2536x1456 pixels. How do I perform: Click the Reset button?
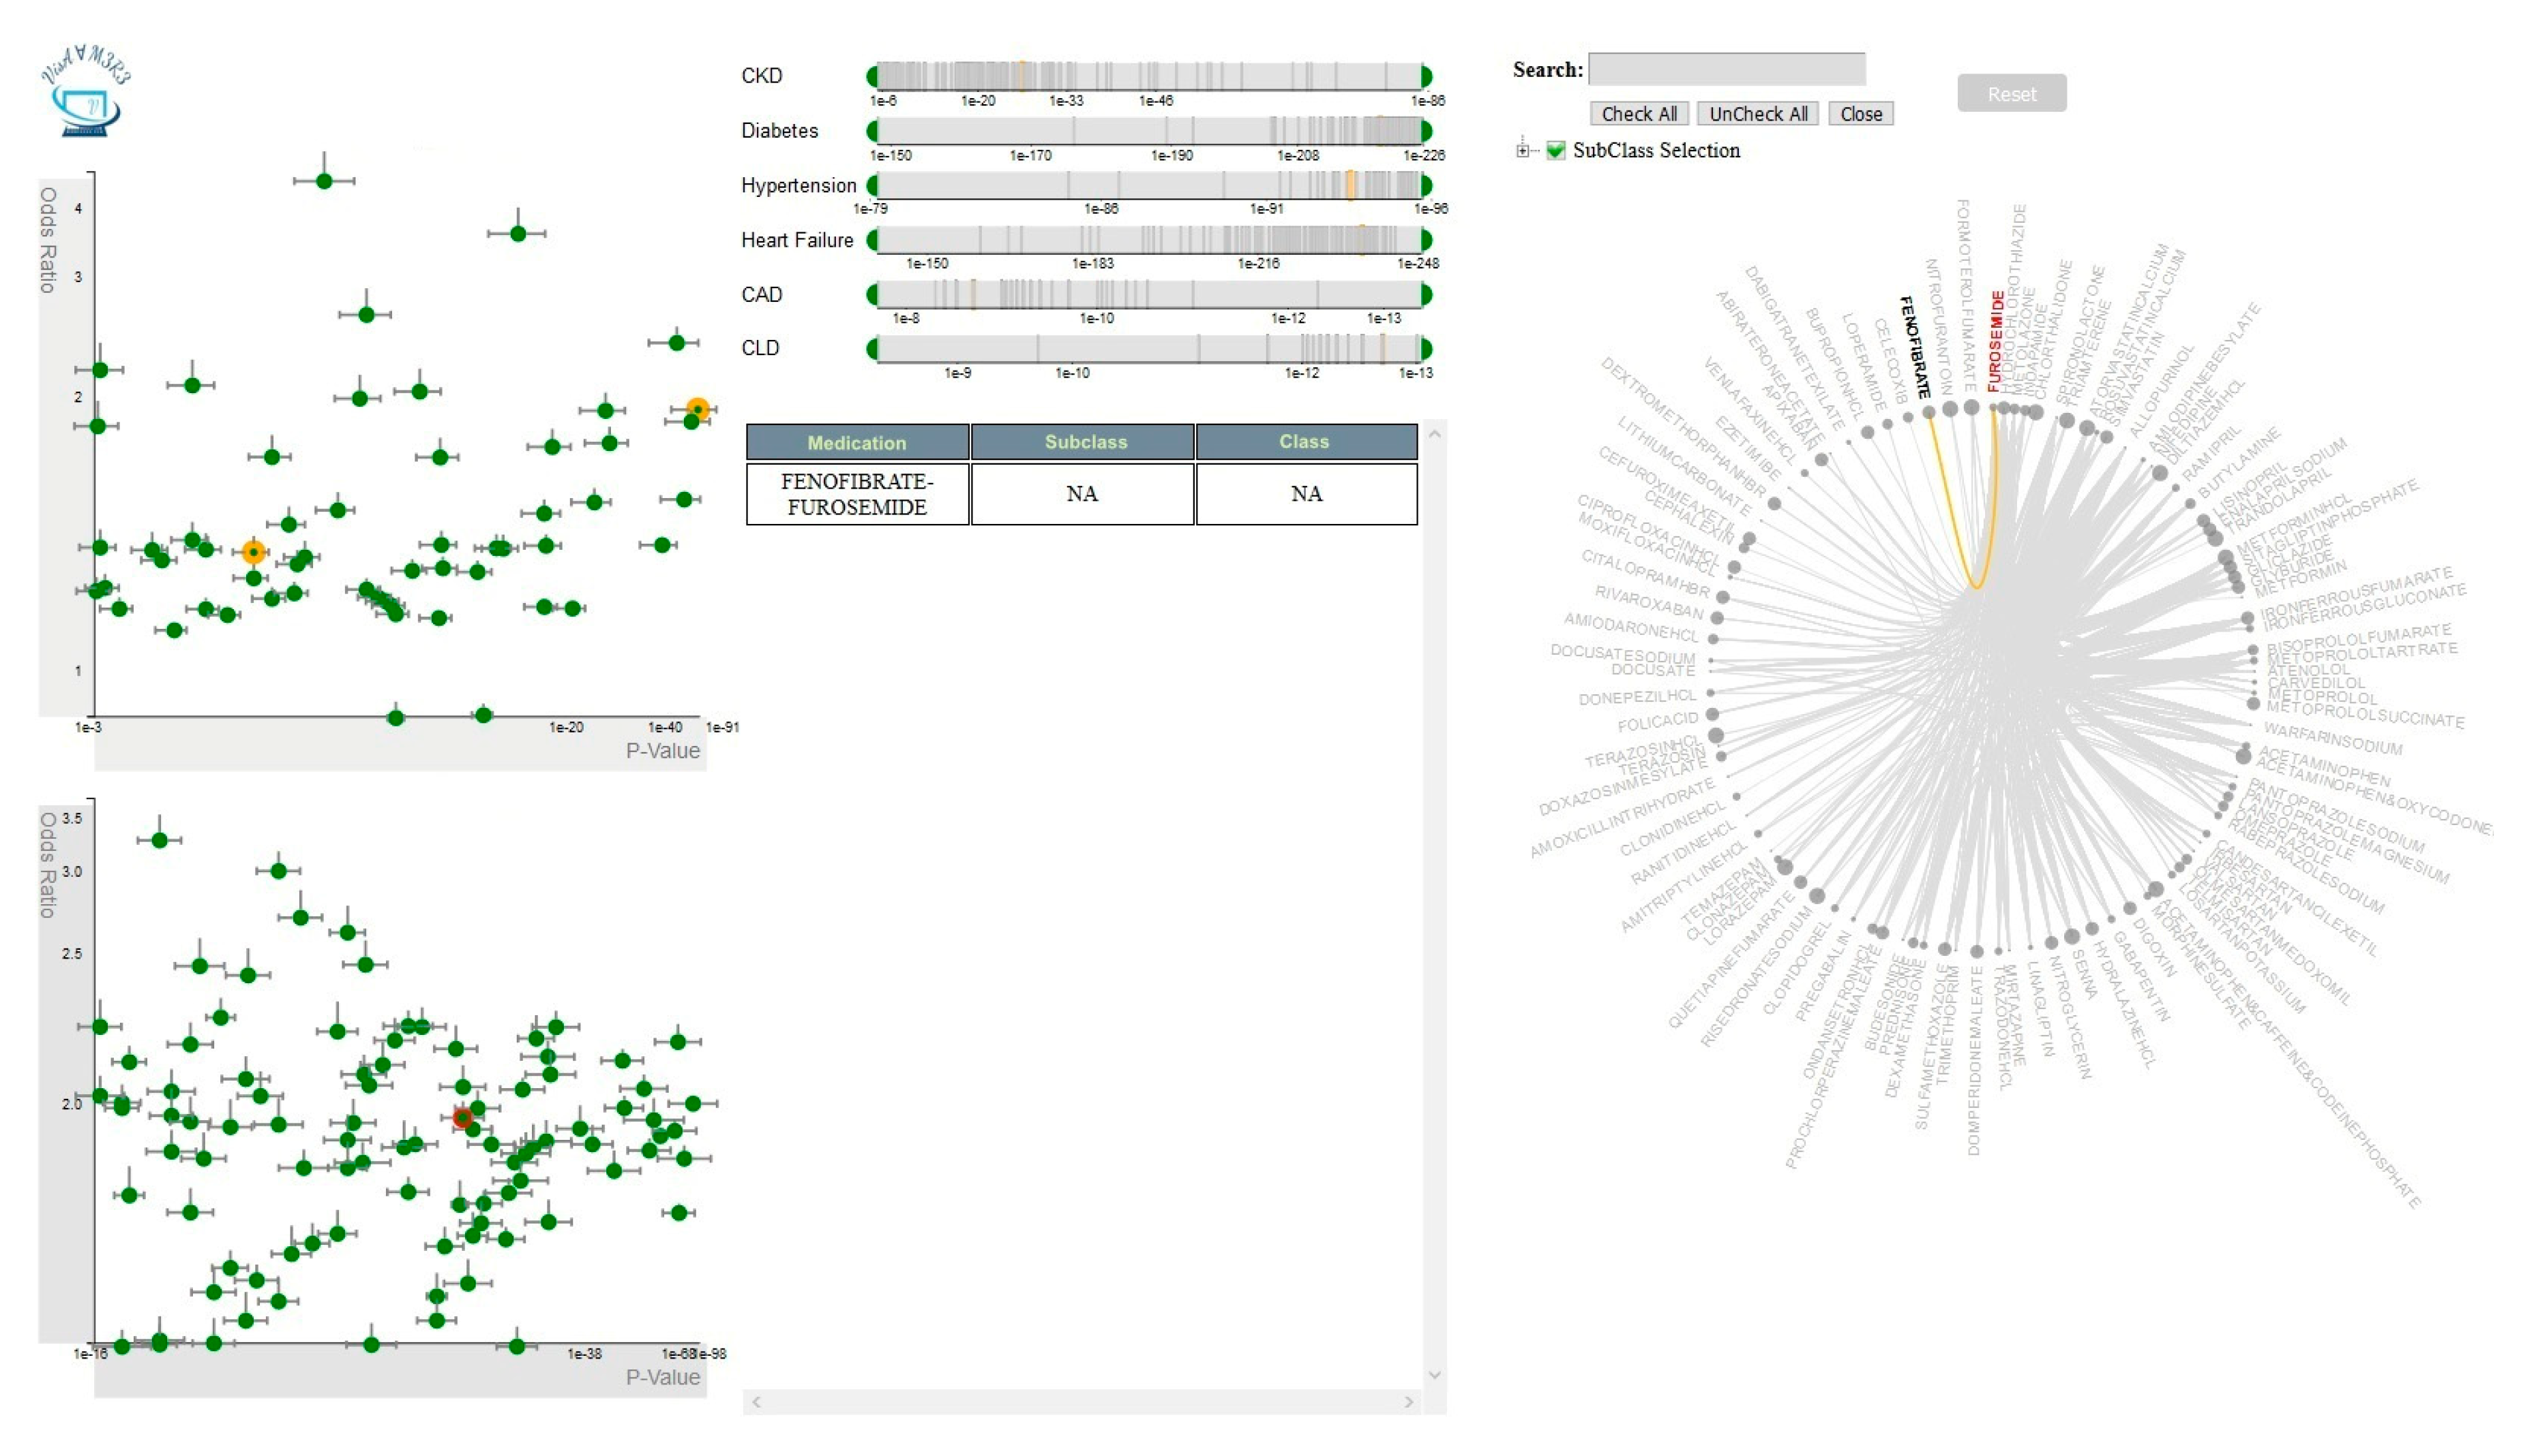tap(2010, 94)
